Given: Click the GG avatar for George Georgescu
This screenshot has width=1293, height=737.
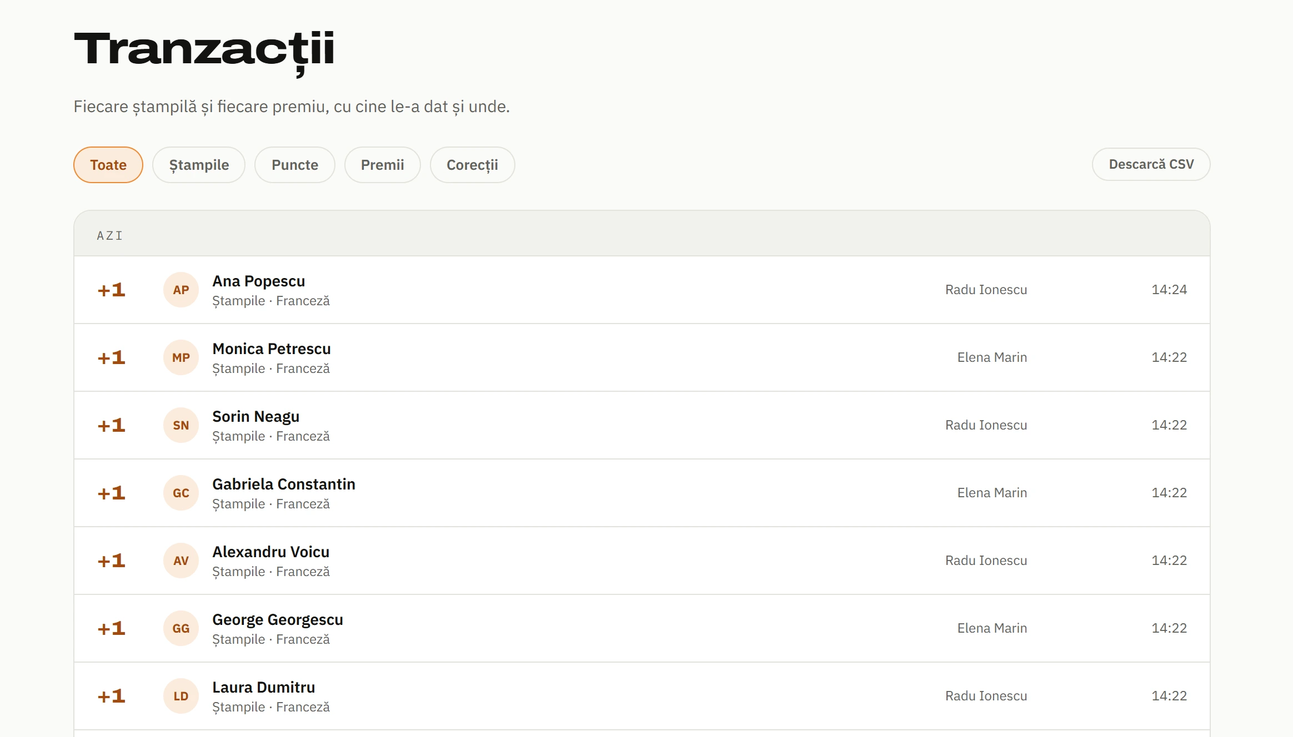Looking at the screenshot, I should (181, 628).
